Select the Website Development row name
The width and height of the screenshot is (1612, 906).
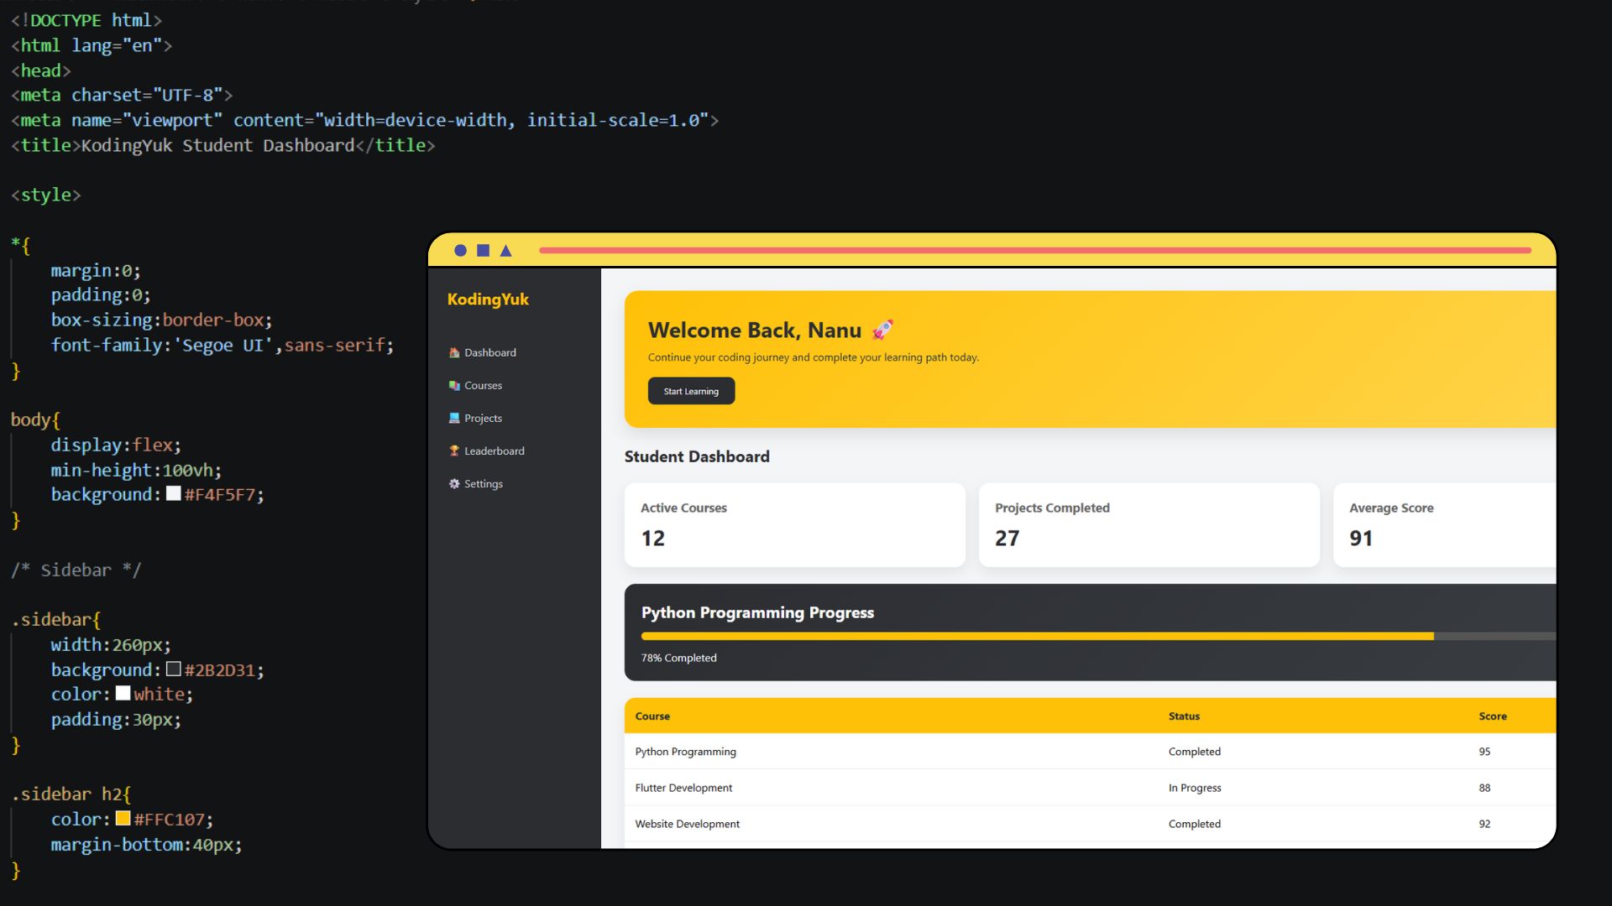click(x=687, y=824)
